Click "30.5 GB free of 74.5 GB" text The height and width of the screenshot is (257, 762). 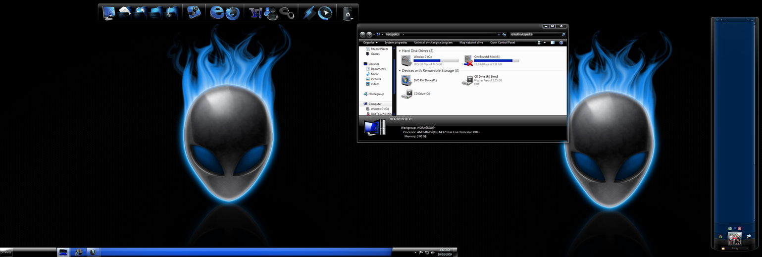point(428,64)
